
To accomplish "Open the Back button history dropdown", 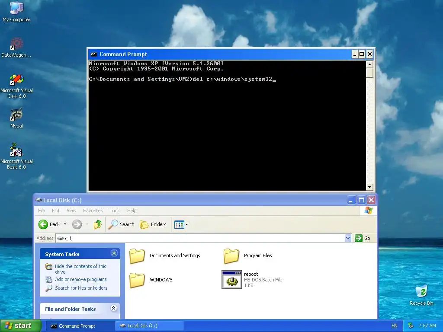I will [65, 224].
